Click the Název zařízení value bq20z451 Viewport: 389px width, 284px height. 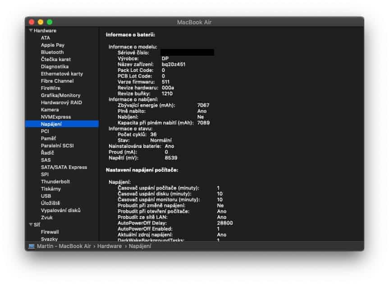tap(174, 64)
